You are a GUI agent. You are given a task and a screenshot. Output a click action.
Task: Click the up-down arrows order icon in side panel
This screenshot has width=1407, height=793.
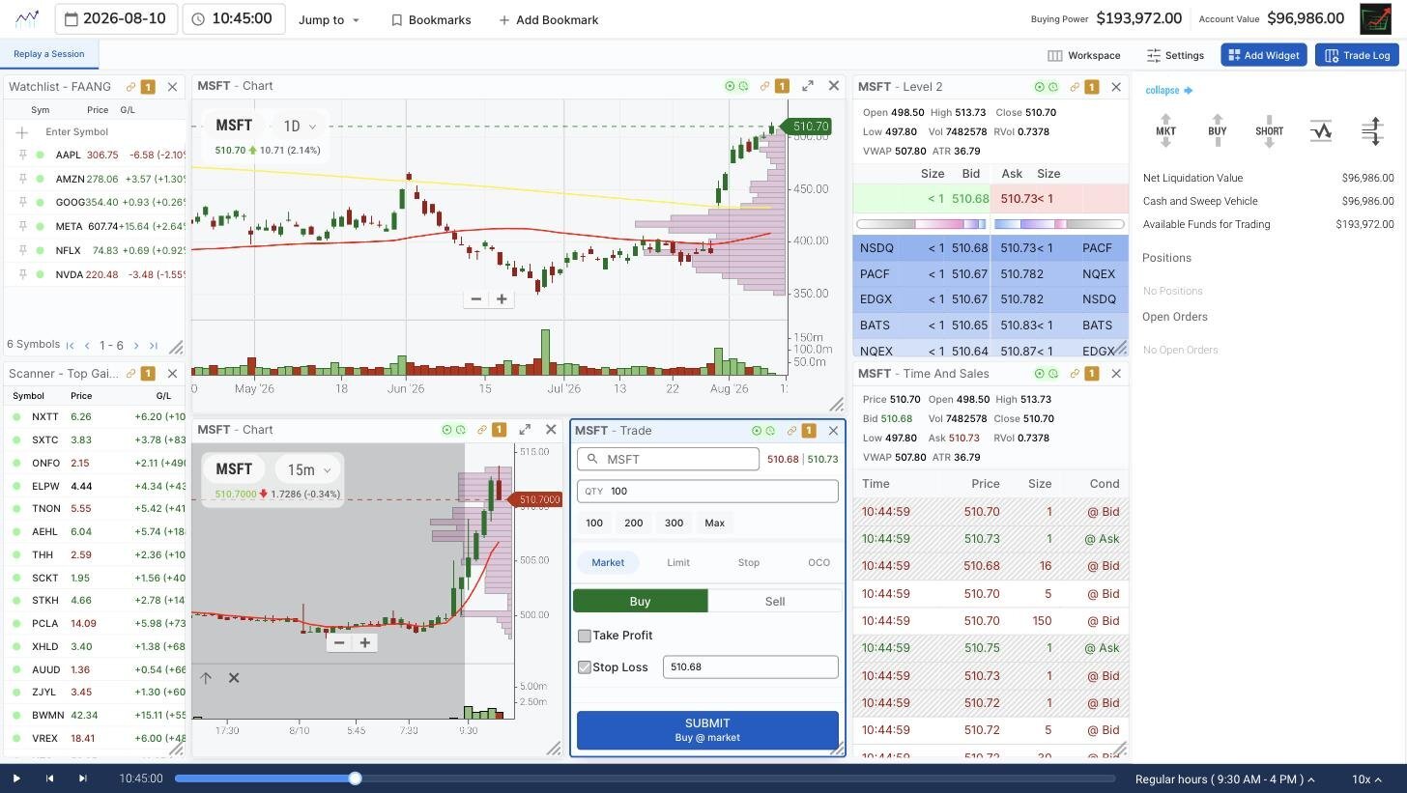[1372, 130]
